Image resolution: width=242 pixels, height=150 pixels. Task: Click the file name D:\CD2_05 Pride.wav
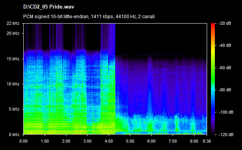coord(48,7)
